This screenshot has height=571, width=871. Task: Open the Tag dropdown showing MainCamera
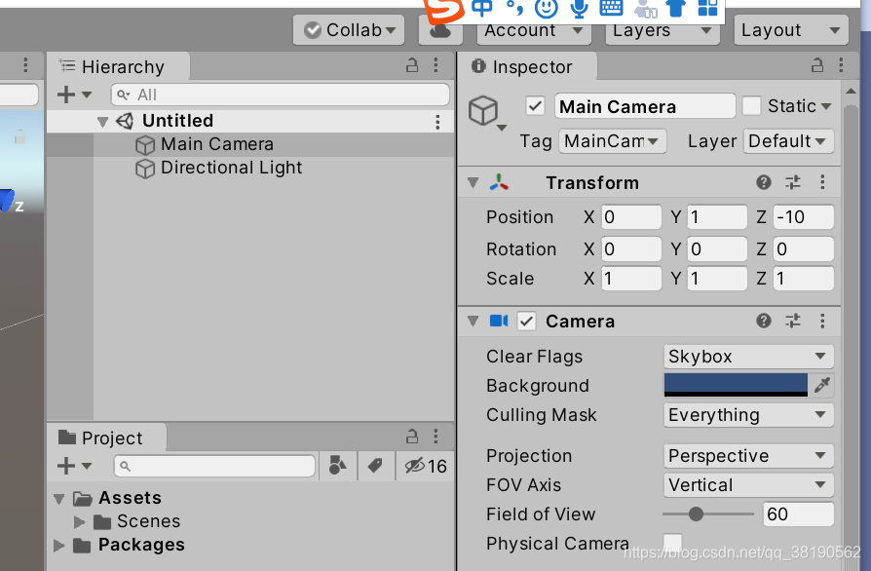coord(612,141)
